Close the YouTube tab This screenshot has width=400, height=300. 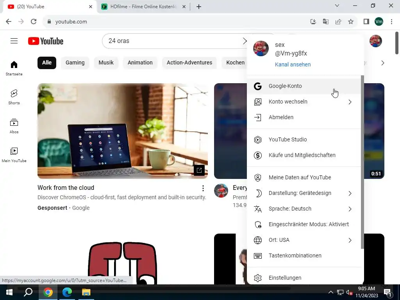point(91,7)
